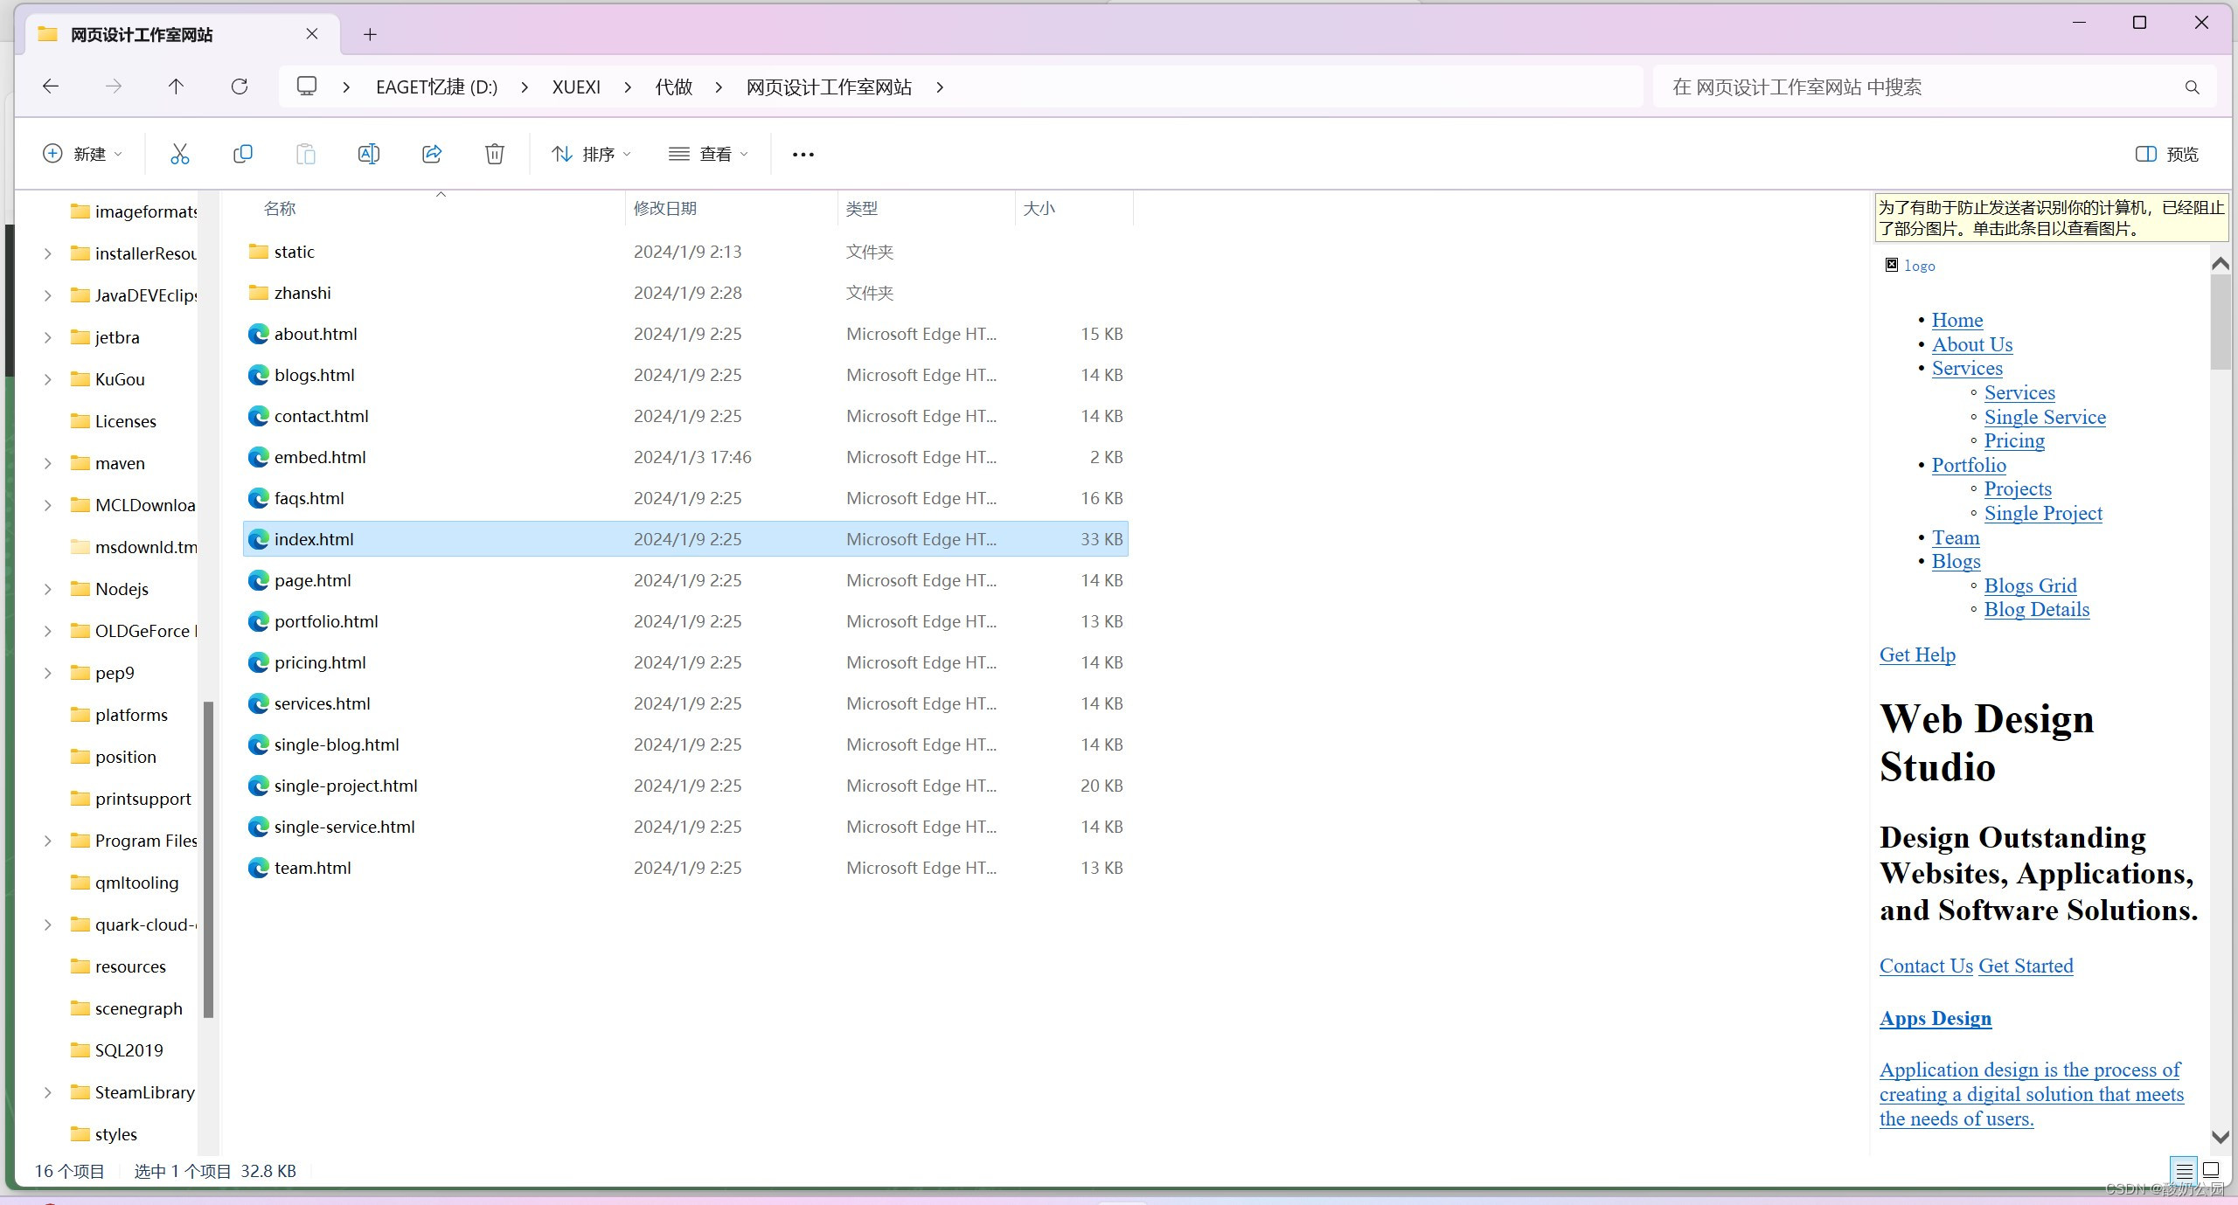
Task: Click the Services navigation link
Action: pyautogui.click(x=1966, y=368)
